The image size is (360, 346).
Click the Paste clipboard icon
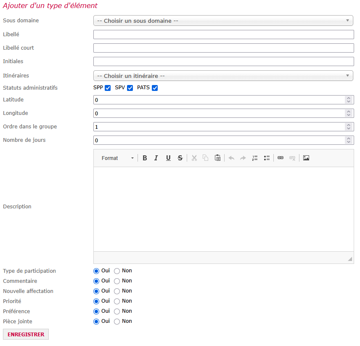(x=217, y=158)
